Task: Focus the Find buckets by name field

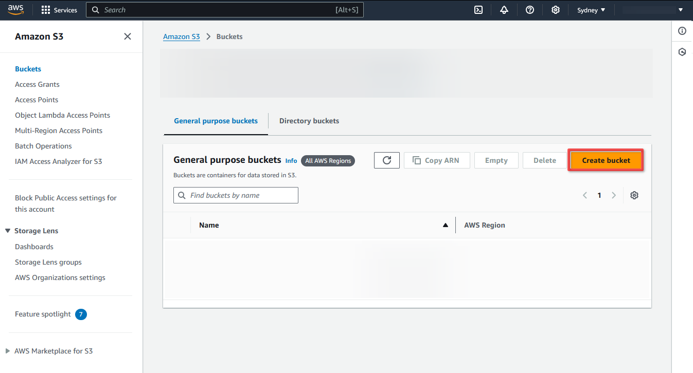Action: (x=236, y=195)
